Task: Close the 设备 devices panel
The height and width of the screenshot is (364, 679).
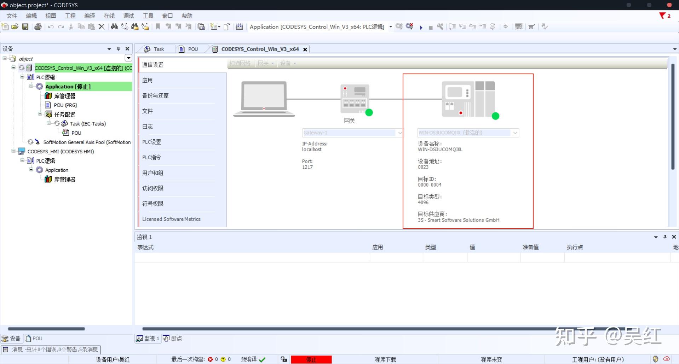Action: pos(127,49)
